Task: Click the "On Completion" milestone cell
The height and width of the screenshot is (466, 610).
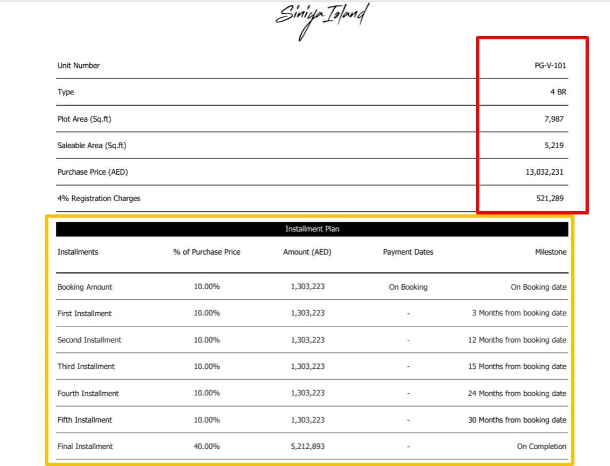Action: [541, 446]
